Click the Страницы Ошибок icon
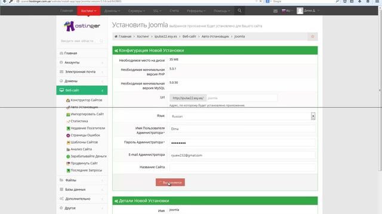Image resolution: width=382 pixels, height=214 pixels. 68,136
